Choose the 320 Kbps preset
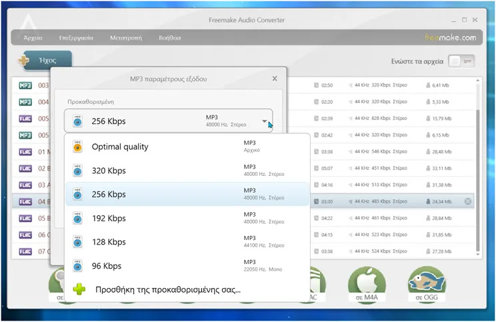This screenshot has height=322, width=496. click(187, 171)
